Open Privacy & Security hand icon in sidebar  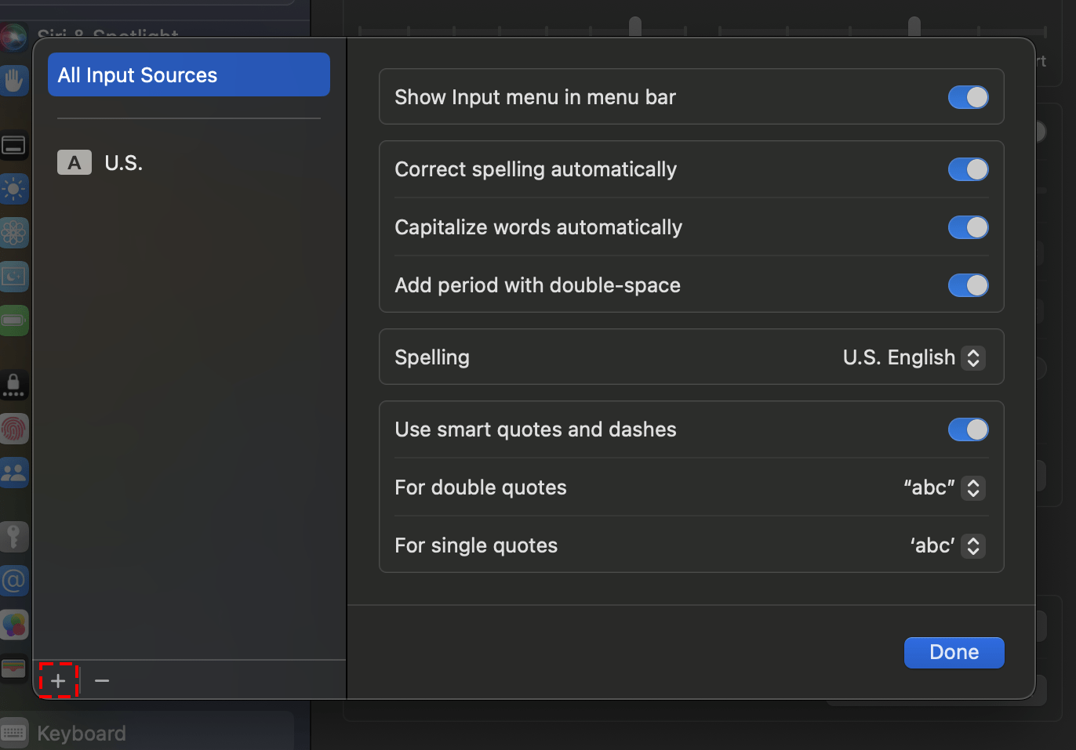pyautogui.click(x=14, y=81)
